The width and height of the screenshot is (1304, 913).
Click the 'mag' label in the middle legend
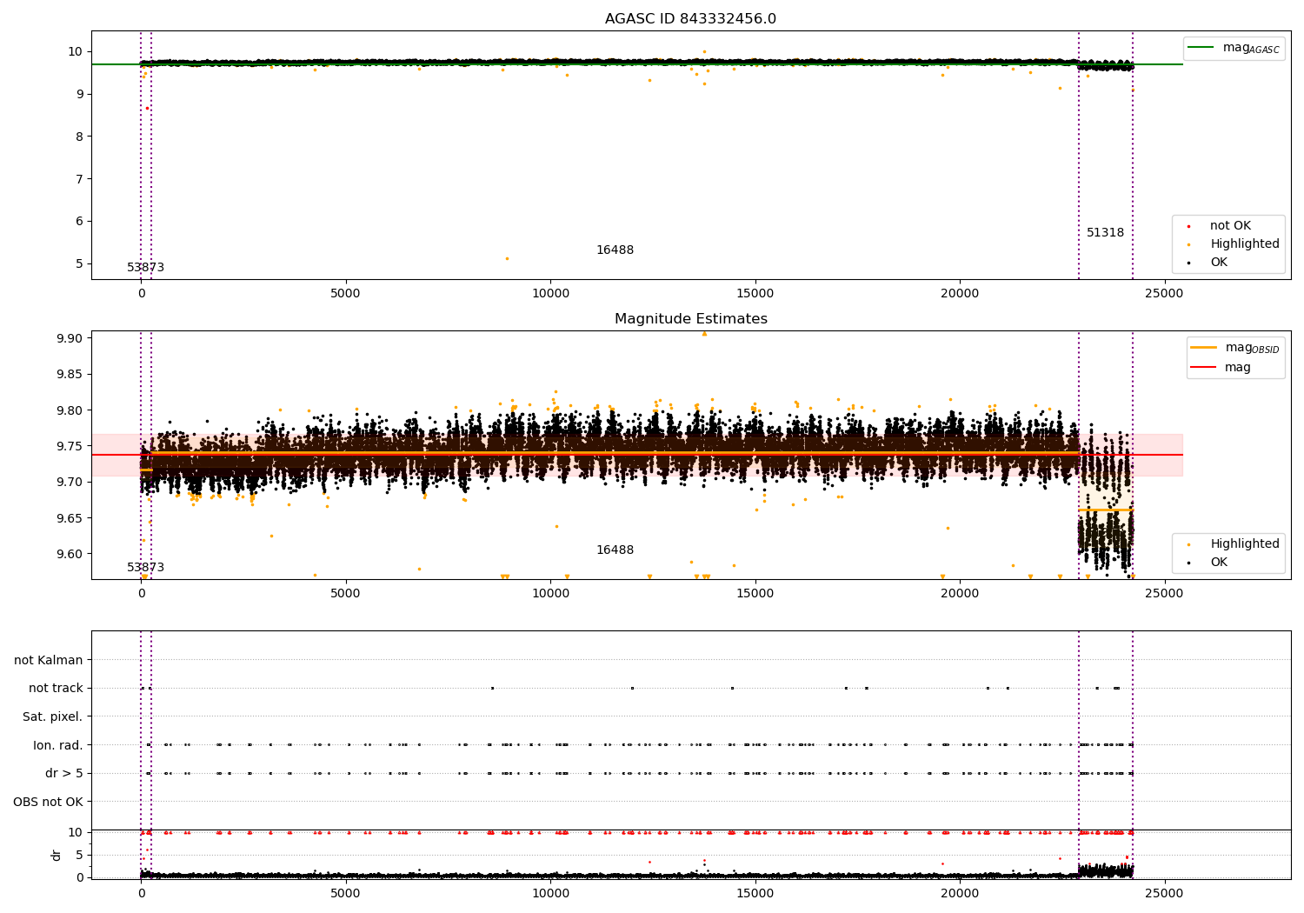1238,368
